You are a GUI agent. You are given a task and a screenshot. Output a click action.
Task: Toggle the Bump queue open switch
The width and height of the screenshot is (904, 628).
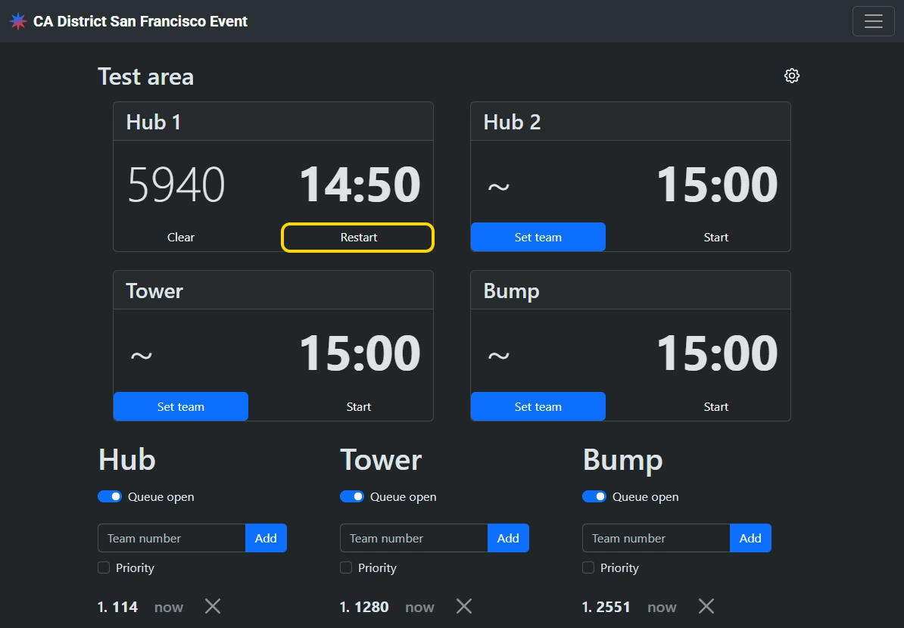click(x=594, y=497)
